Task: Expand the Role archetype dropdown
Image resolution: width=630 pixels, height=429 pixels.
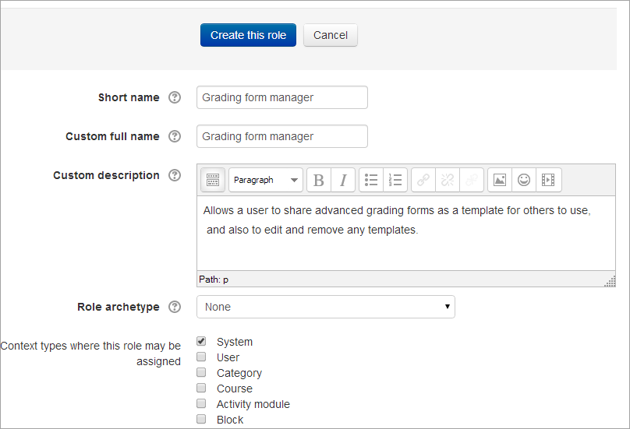Action: click(325, 307)
